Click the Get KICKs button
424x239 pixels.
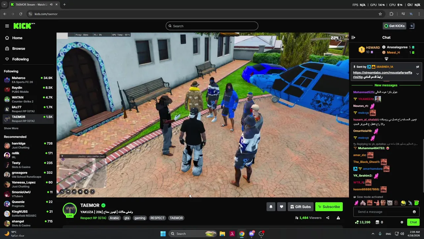pyautogui.click(x=394, y=26)
